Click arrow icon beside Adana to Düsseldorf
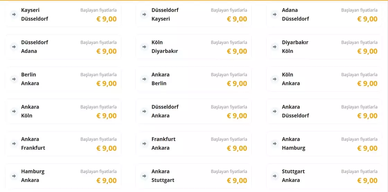Viewport: 388px width, 192px height. [275, 15]
